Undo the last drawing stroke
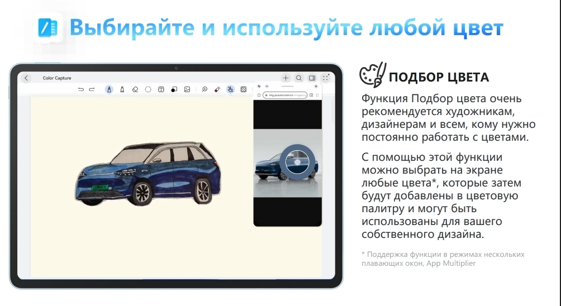This screenshot has height=306, width=561. tap(81, 89)
